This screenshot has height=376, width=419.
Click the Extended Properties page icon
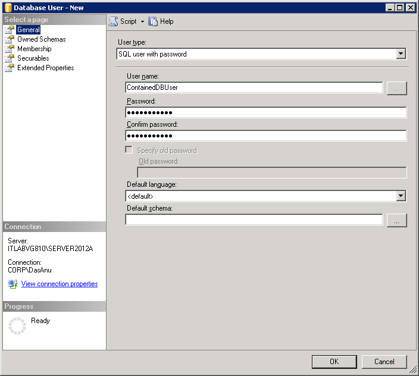click(x=10, y=68)
